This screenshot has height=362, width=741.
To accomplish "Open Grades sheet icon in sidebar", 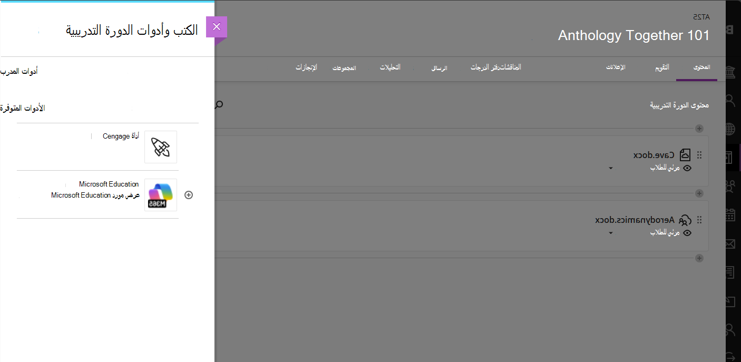I will coord(730,272).
